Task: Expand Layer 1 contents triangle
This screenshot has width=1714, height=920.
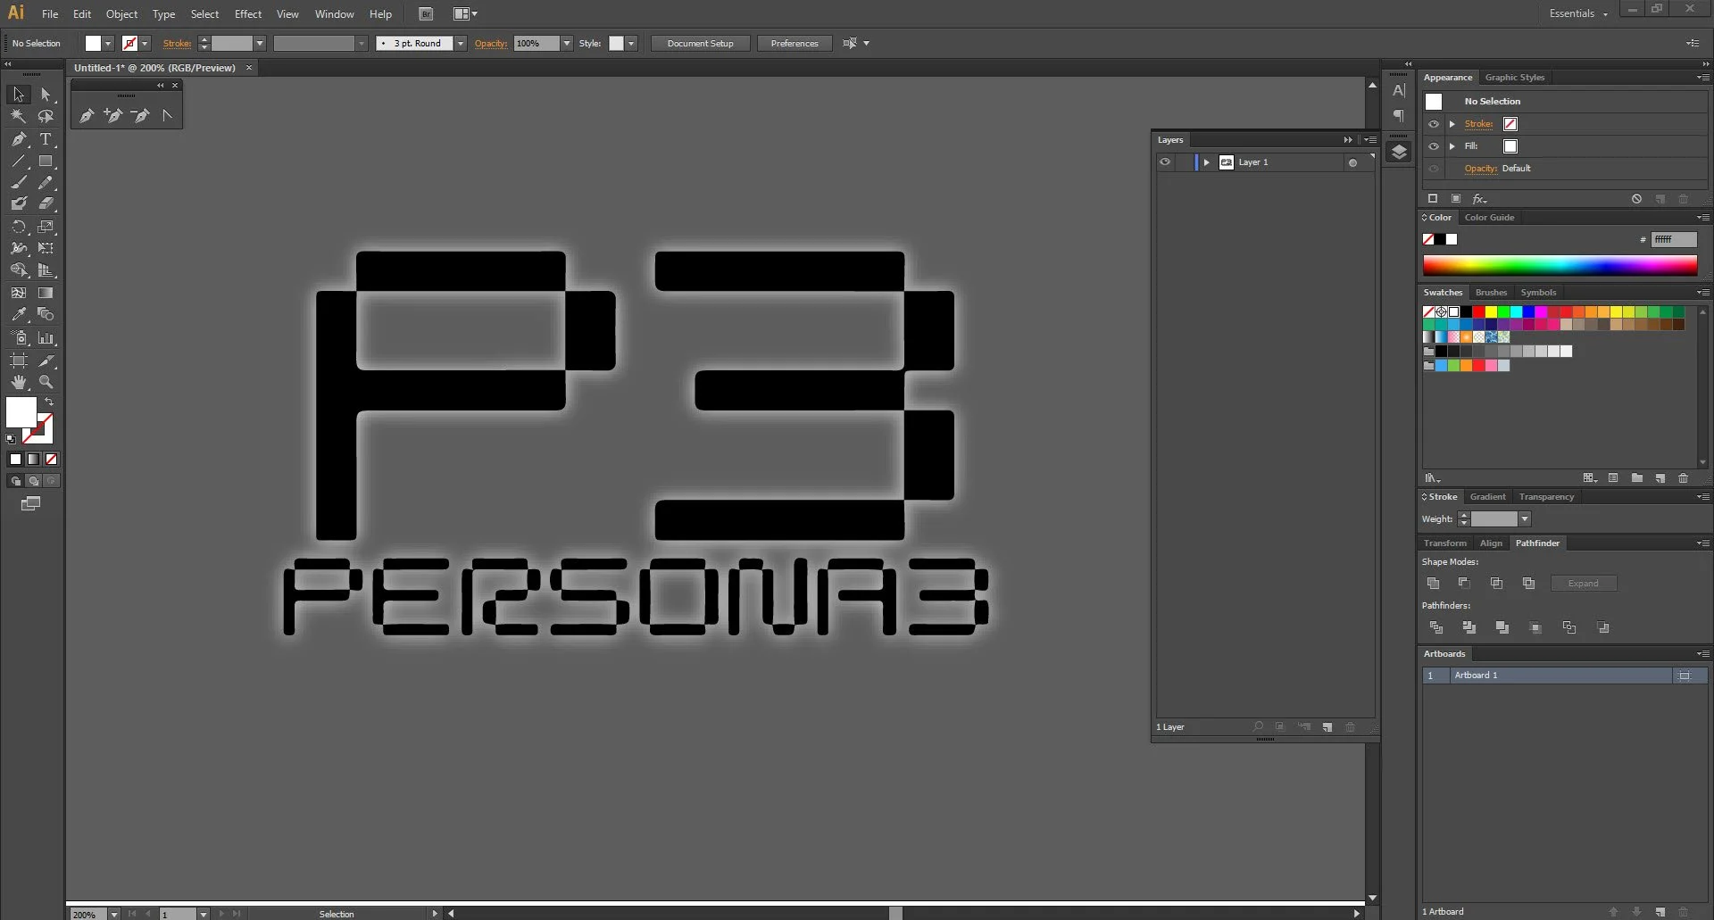Action: point(1206,162)
